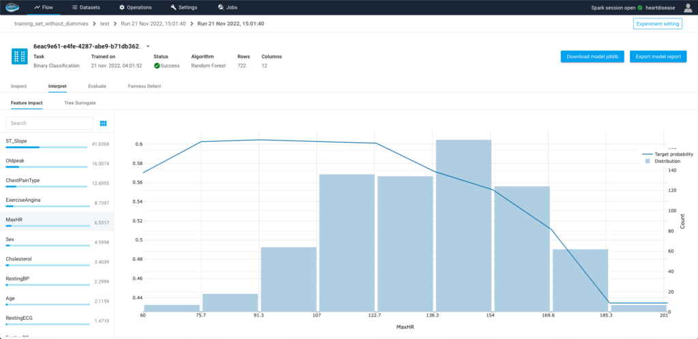698x339 pixels.
Task: Toggle the grid view icon beside Search
Action: pos(104,123)
